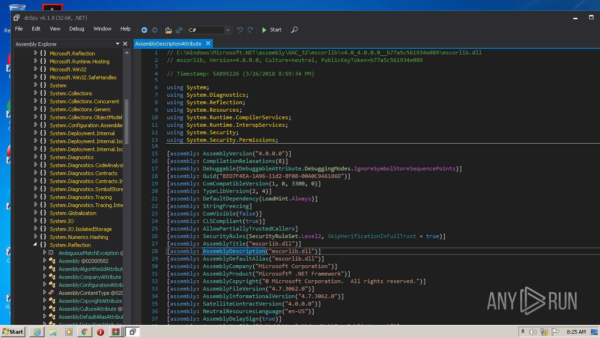Screen dimensions: 600x338
Task: Open Windows Explorer folder from the taskbar
Action: tap(53, 331)
